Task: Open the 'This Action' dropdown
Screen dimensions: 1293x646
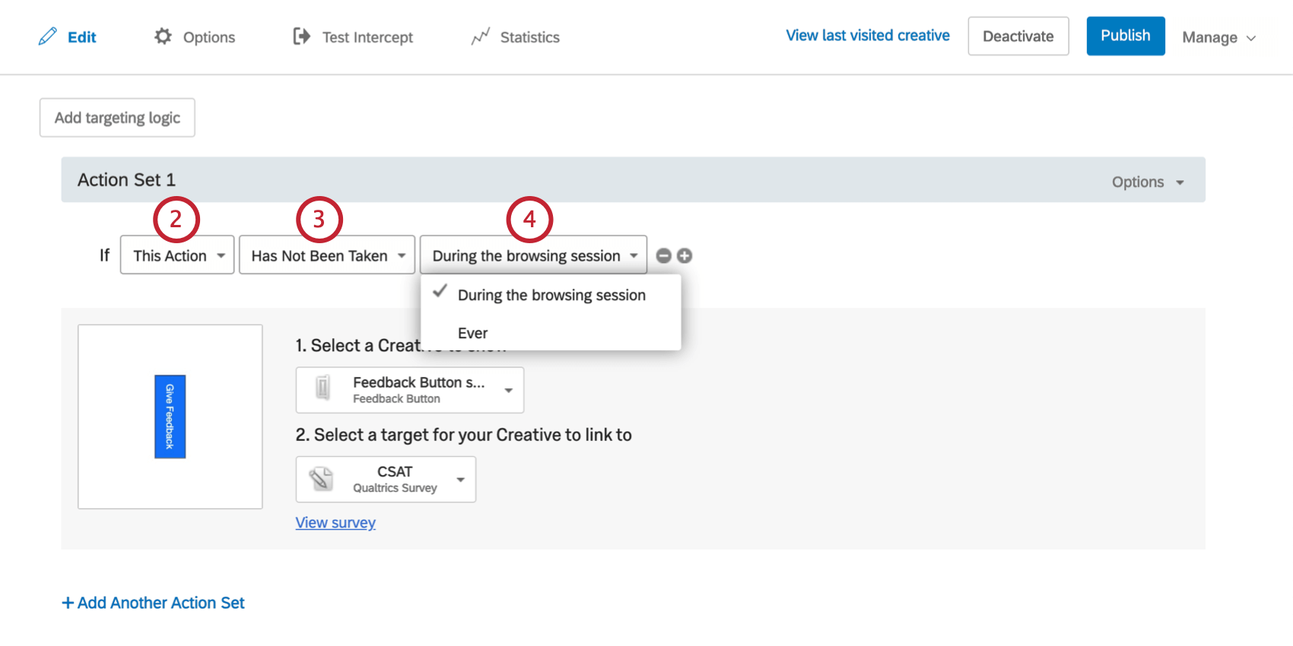Action: pos(176,255)
